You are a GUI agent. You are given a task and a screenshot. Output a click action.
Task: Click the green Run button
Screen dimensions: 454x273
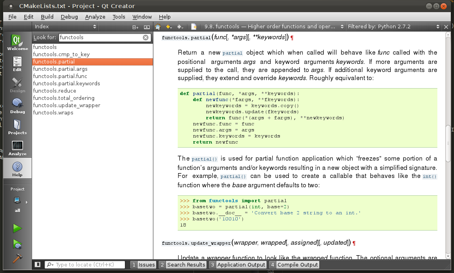(17, 229)
